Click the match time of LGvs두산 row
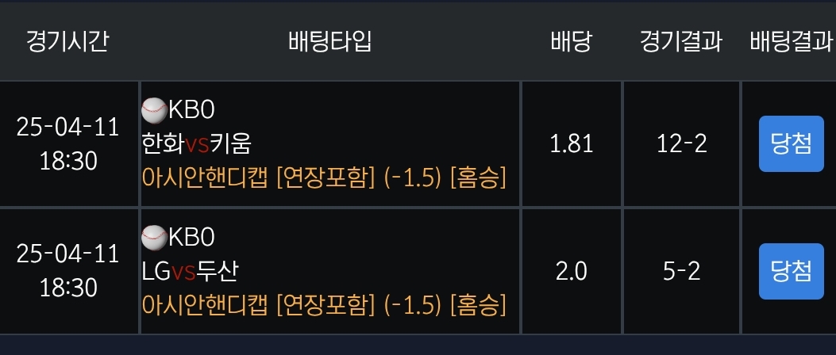836x355 pixels. point(67,271)
